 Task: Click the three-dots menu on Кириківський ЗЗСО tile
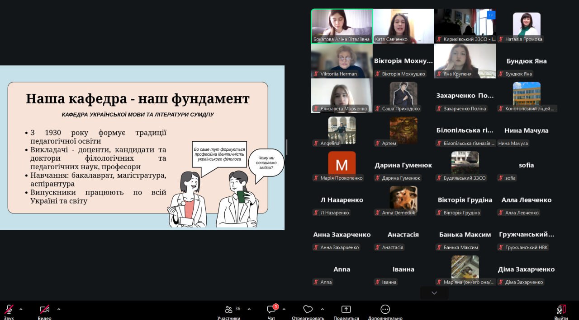[x=491, y=15]
